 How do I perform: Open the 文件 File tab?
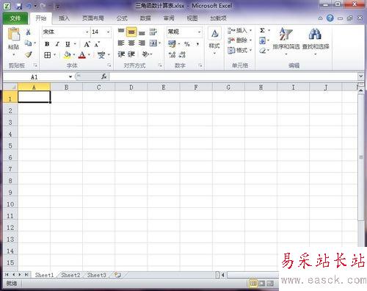click(15, 18)
